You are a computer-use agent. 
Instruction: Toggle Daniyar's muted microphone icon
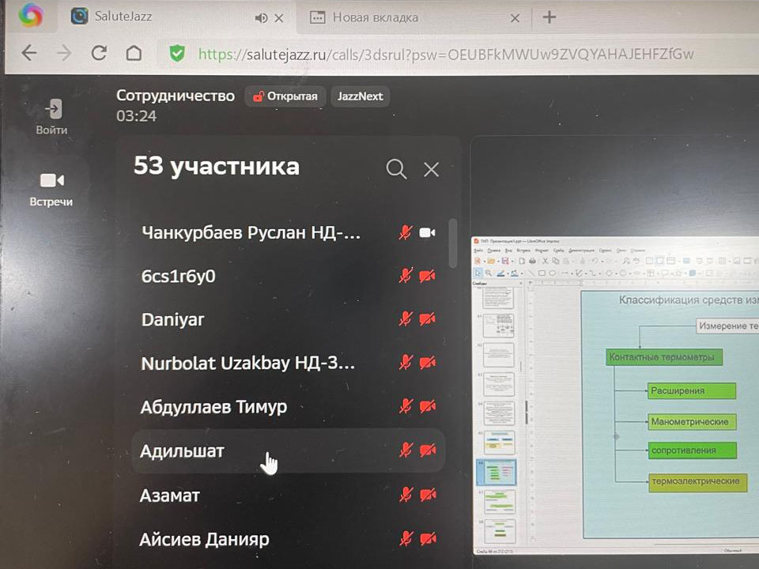(406, 319)
